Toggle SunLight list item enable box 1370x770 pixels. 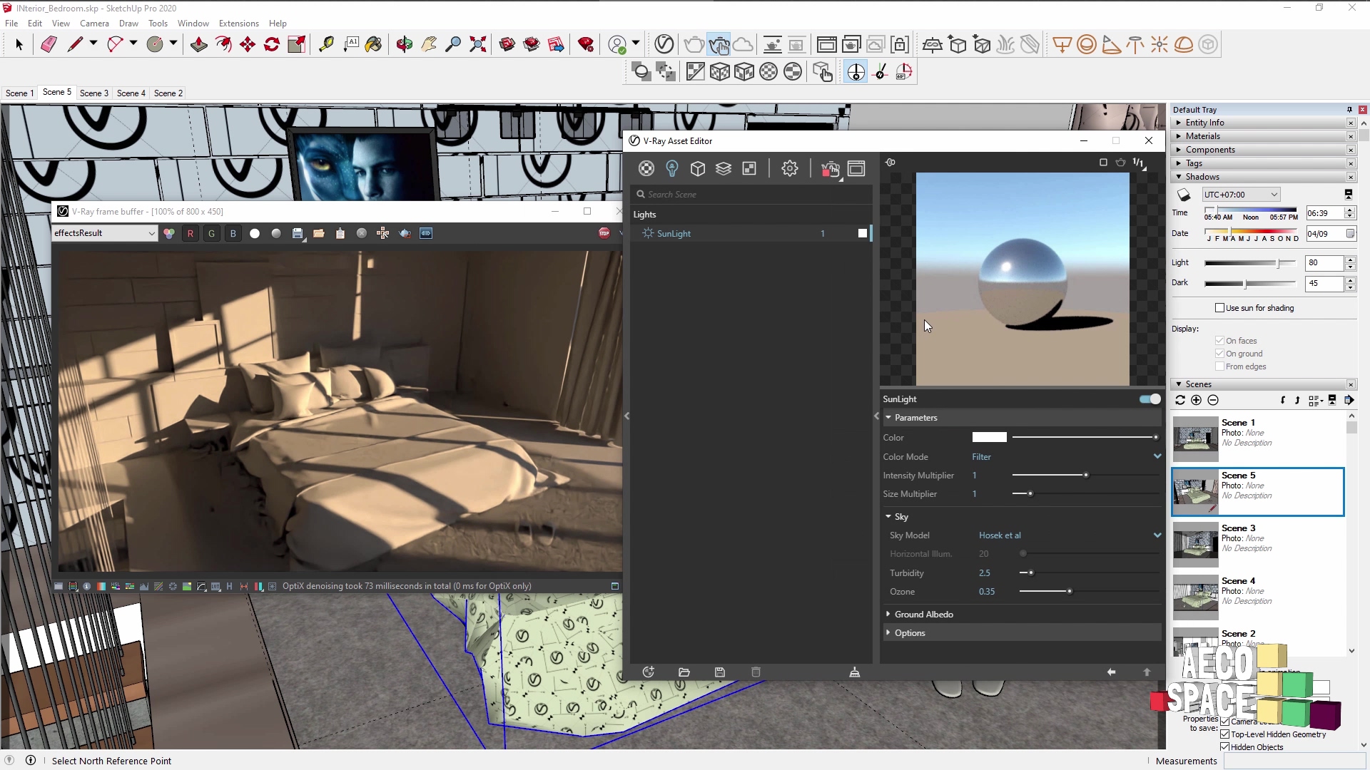point(863,233)
